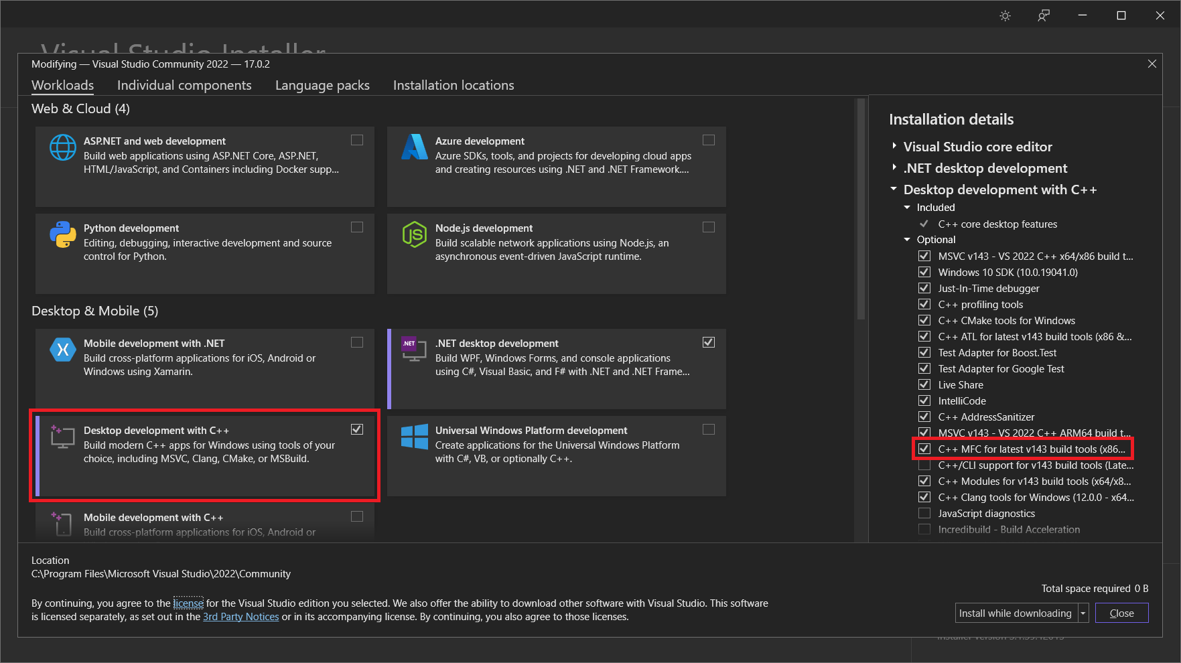Click the Desktop & Mobile (5) heading
This screenshot has height=663, width=1181.
pos(95,311)
